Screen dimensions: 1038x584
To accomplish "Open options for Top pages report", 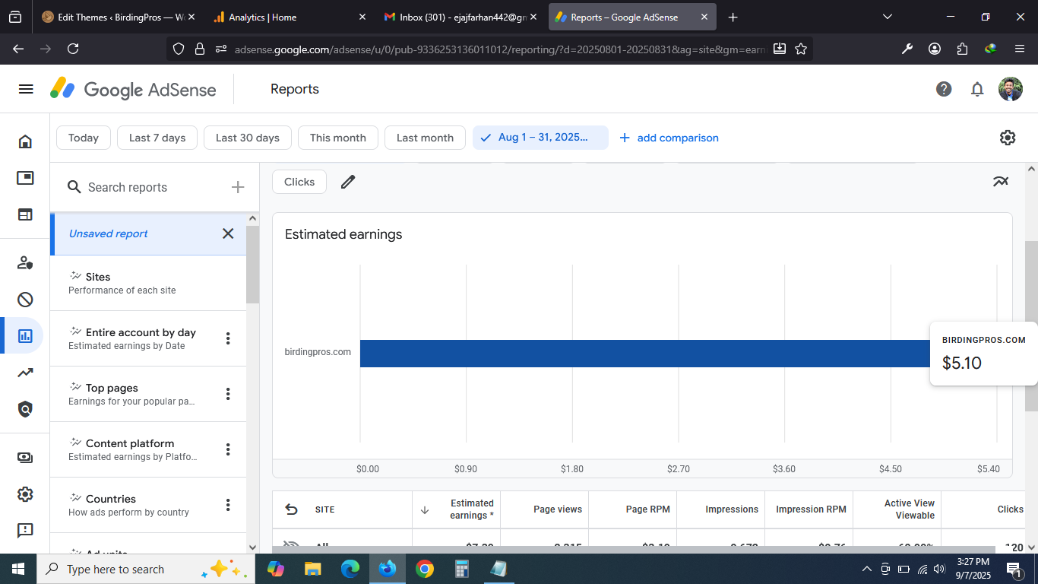I will [228, 394].
